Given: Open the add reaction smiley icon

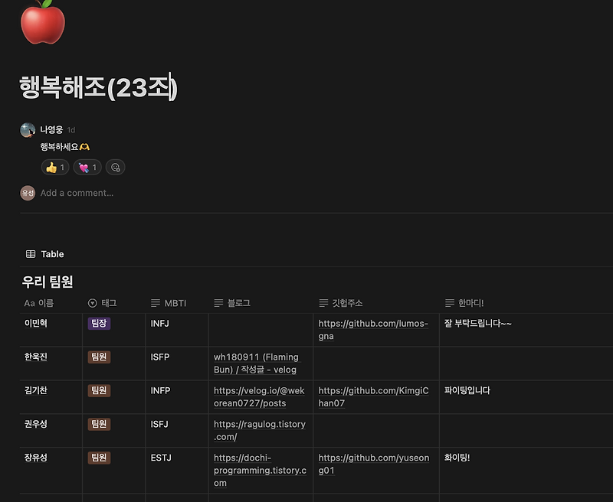Looking at the screenshot, I should (x=115, y=167).
